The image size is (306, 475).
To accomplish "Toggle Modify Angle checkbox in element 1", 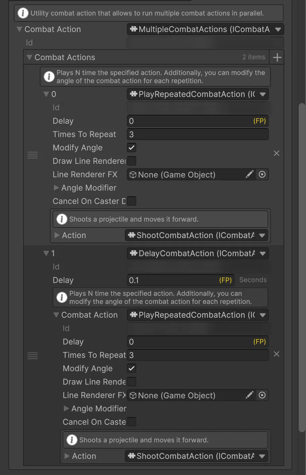I will coord(132,368).
